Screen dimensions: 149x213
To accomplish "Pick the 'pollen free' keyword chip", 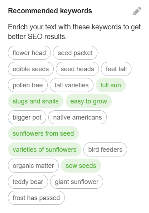I will click(x=28, y=85).
